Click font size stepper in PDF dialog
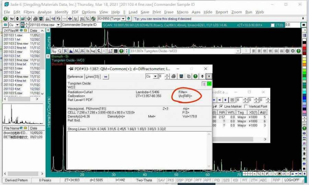309x185 pixels. 167,76
